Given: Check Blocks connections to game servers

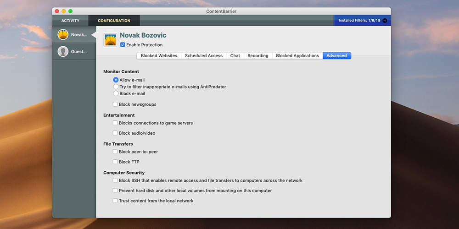Looking at the screenshot, I should tap(115, 123).
